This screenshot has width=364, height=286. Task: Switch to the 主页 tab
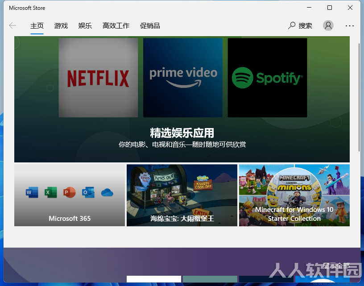[x=37, y=26]
